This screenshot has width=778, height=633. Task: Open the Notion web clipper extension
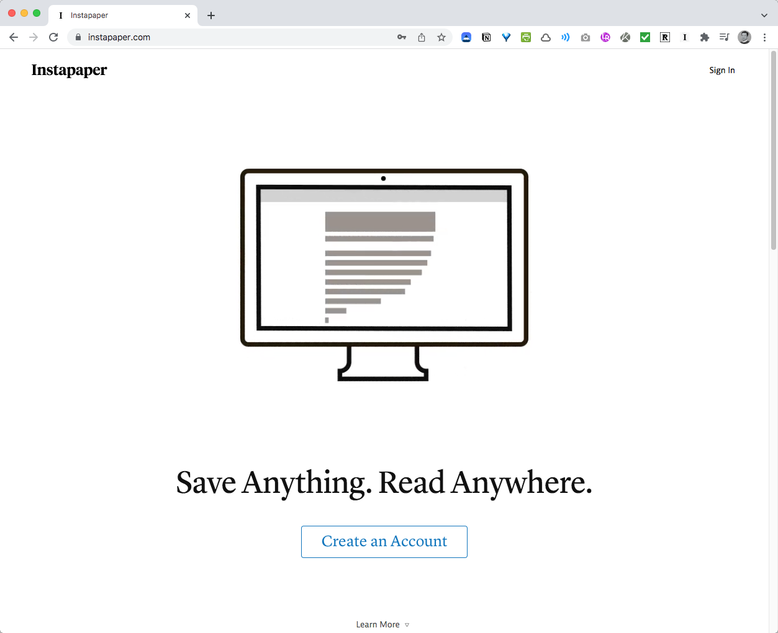pyautogui.click(x=486, y=37)
